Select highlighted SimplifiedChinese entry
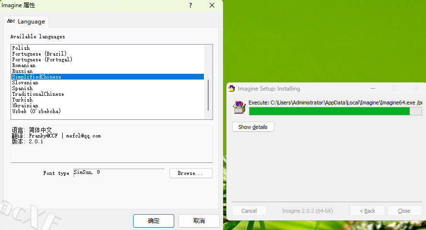 (x=108, y=77)
